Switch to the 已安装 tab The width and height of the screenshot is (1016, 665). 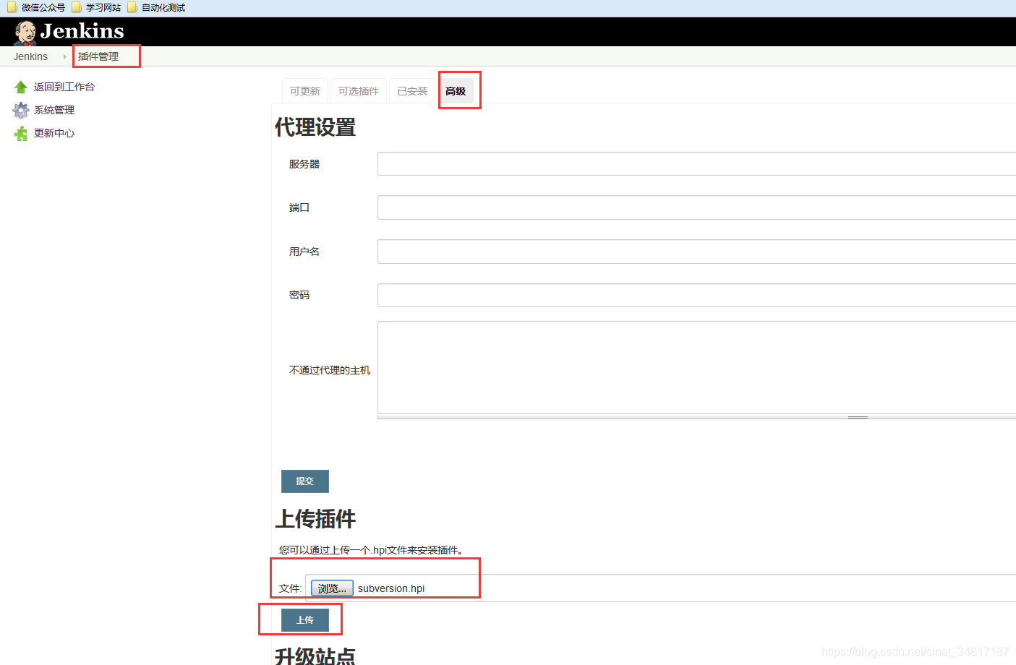coord(412,91)
